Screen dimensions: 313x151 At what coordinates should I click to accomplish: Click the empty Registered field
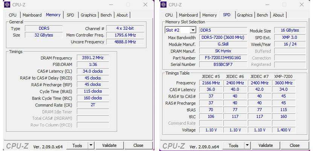(290, 64)
